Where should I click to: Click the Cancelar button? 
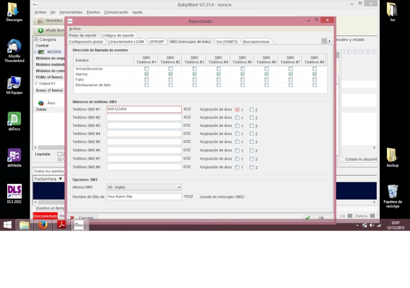[83, 218]
